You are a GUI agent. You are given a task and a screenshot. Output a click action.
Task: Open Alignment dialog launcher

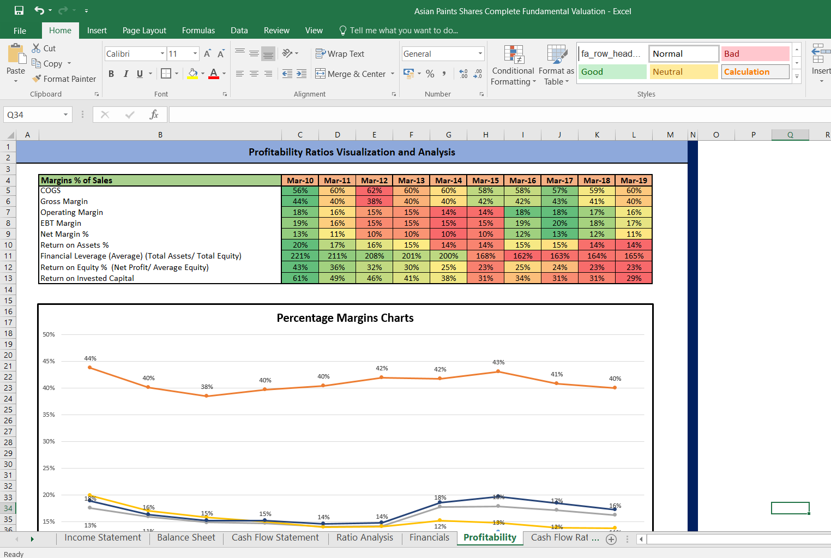[x=394, y=94]
